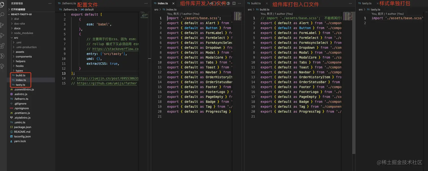Click the index.ts editor minimap
This screenshot has height=171, width=428.
pyautogui.click(x=238, y=16)
